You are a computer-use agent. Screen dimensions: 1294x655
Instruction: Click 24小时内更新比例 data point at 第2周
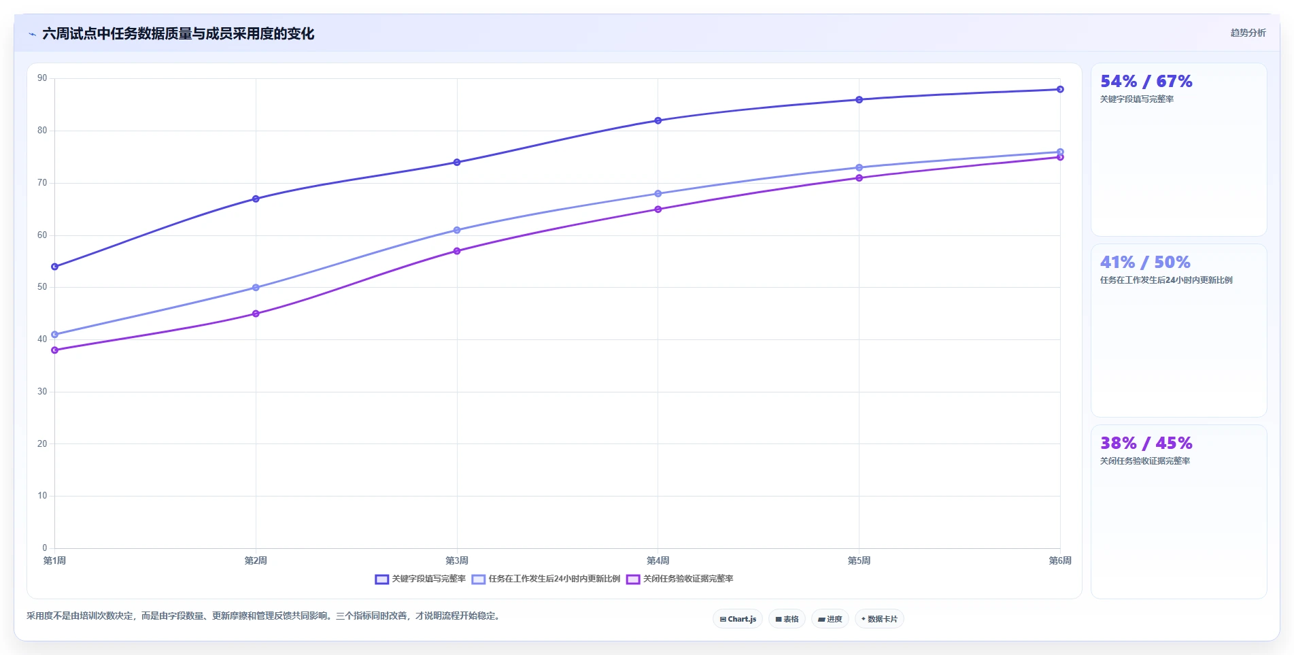click(256, 287)
